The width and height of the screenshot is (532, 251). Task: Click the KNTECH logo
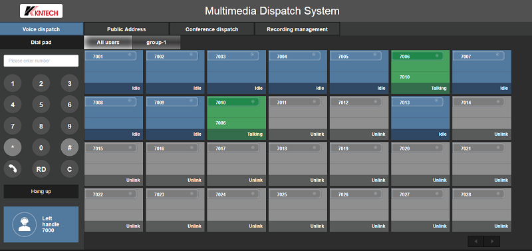click(x=41, y=11)
